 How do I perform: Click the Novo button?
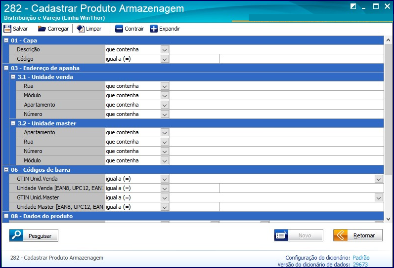click(x=299, y=235)
